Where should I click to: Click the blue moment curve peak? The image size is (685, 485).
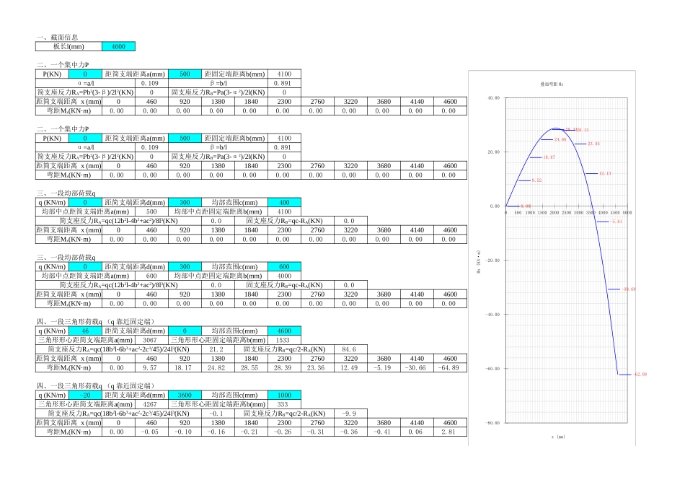tap(555, 128)
